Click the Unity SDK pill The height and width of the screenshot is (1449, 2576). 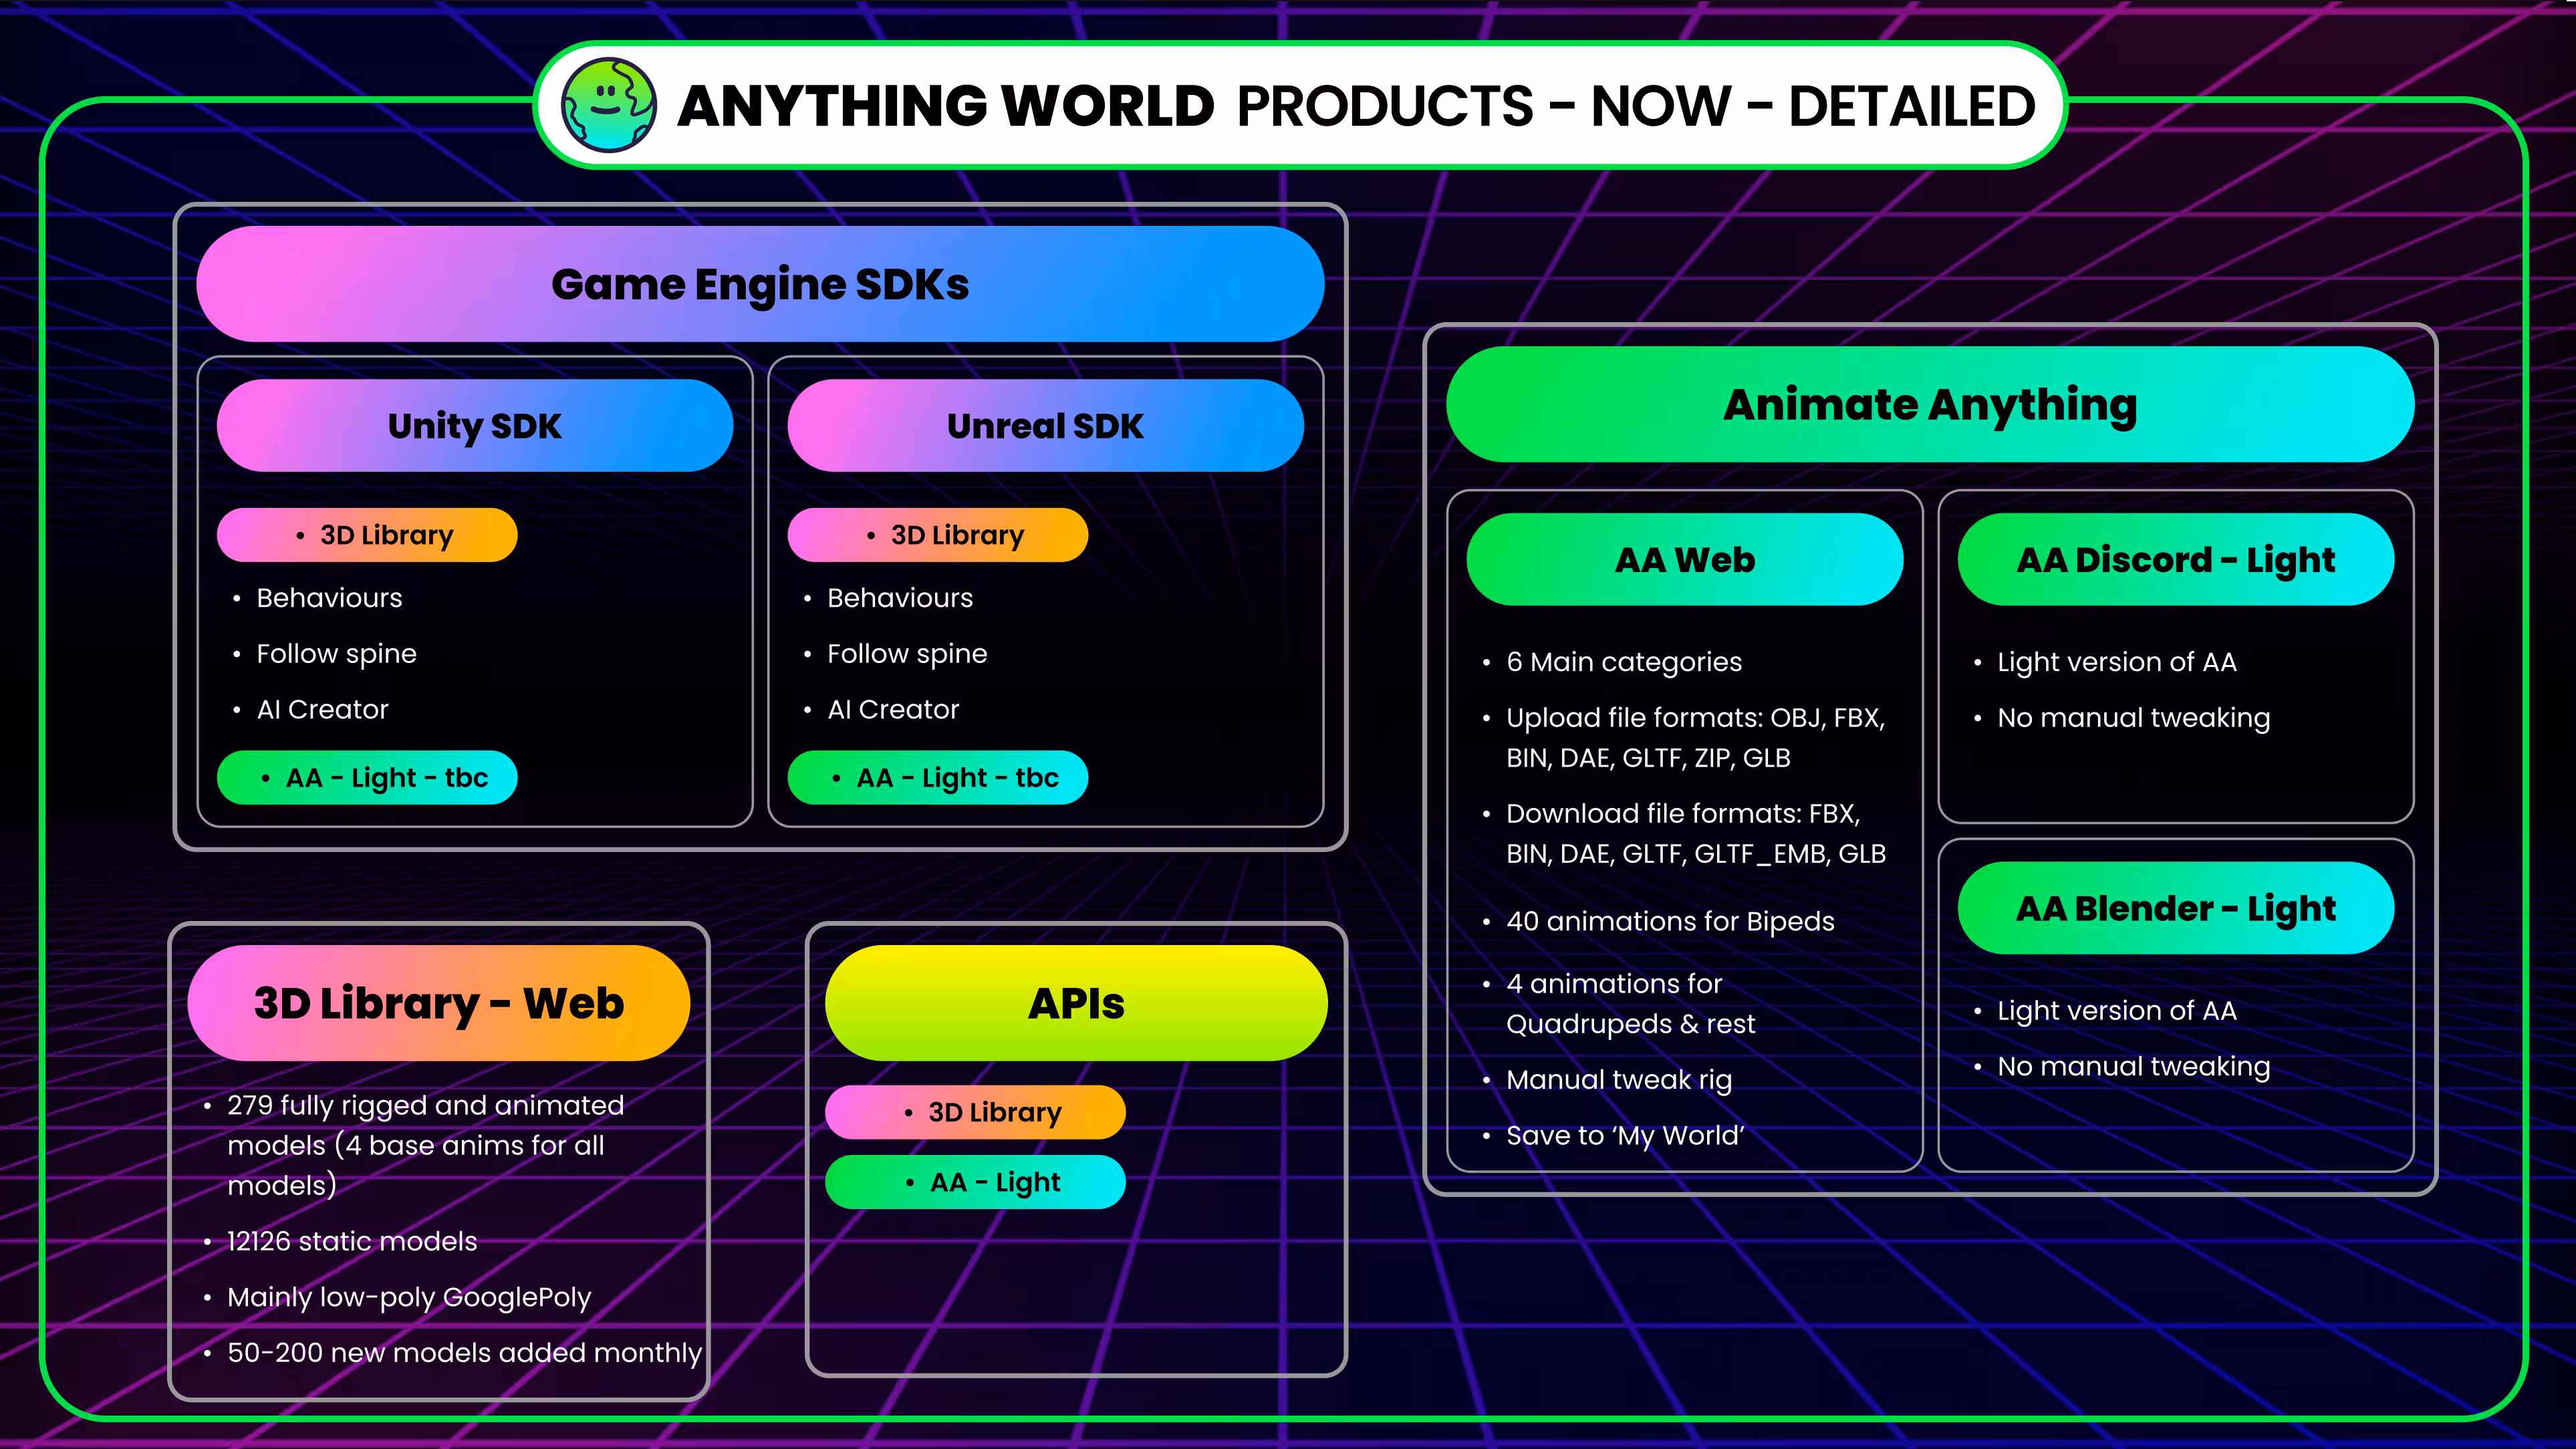tap(475, 426)
